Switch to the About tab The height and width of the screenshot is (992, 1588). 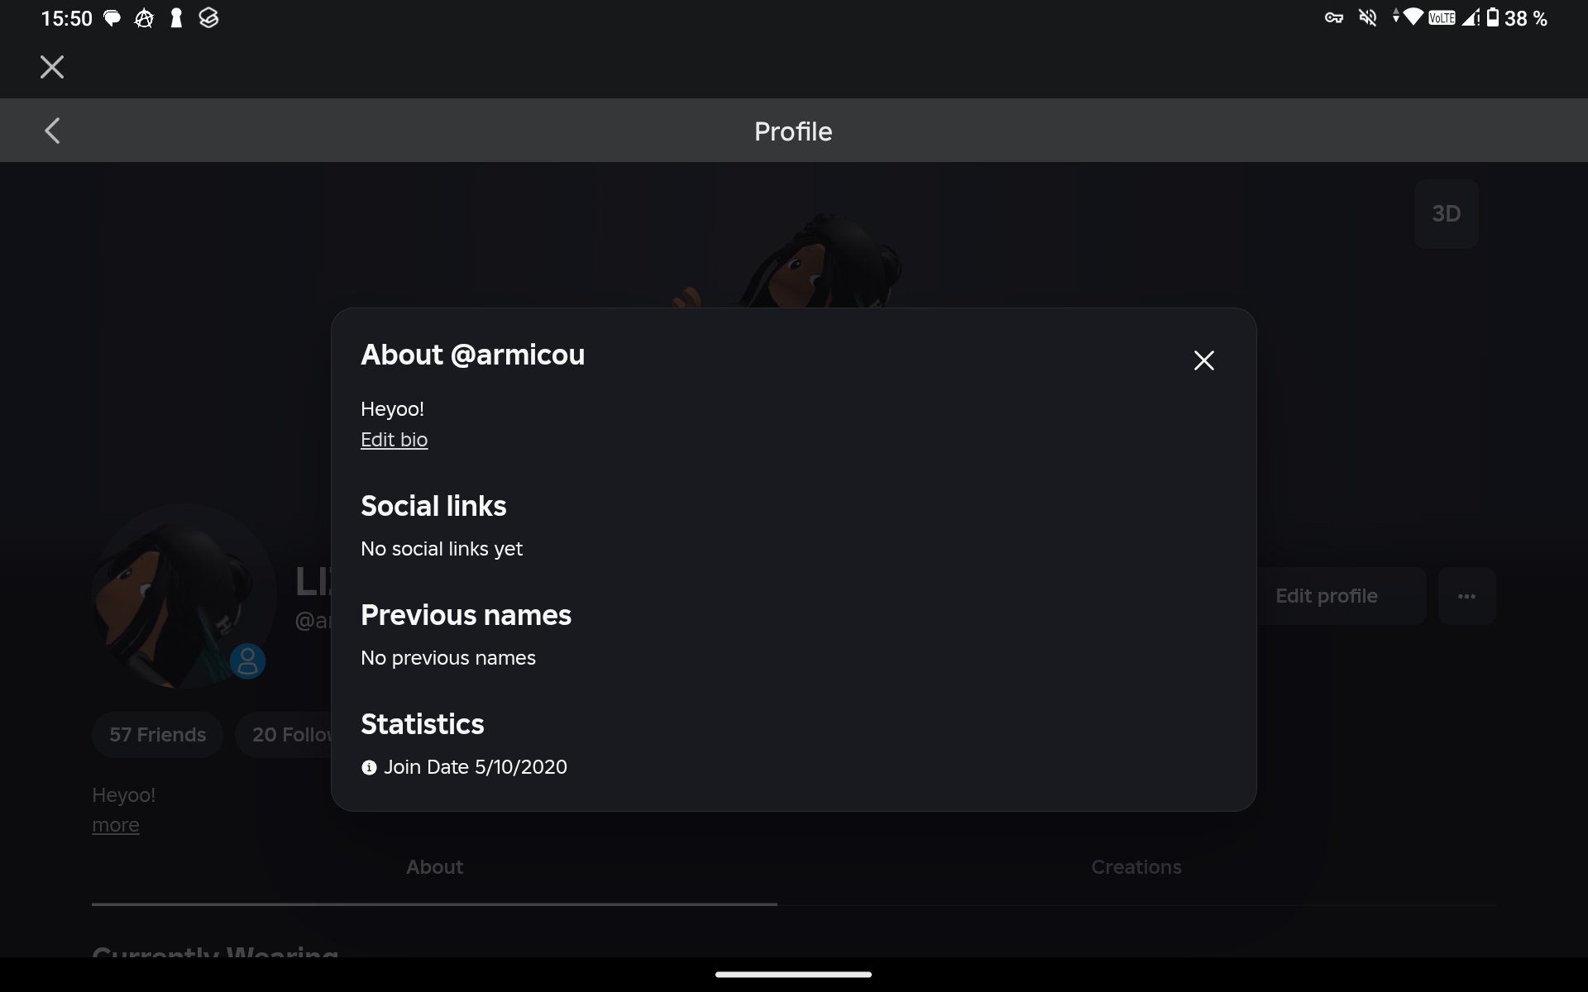click(x=434, y=867)
